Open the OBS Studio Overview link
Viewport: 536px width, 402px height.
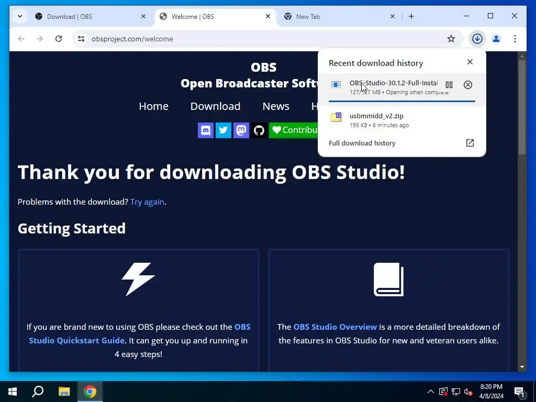coord(335,327)
